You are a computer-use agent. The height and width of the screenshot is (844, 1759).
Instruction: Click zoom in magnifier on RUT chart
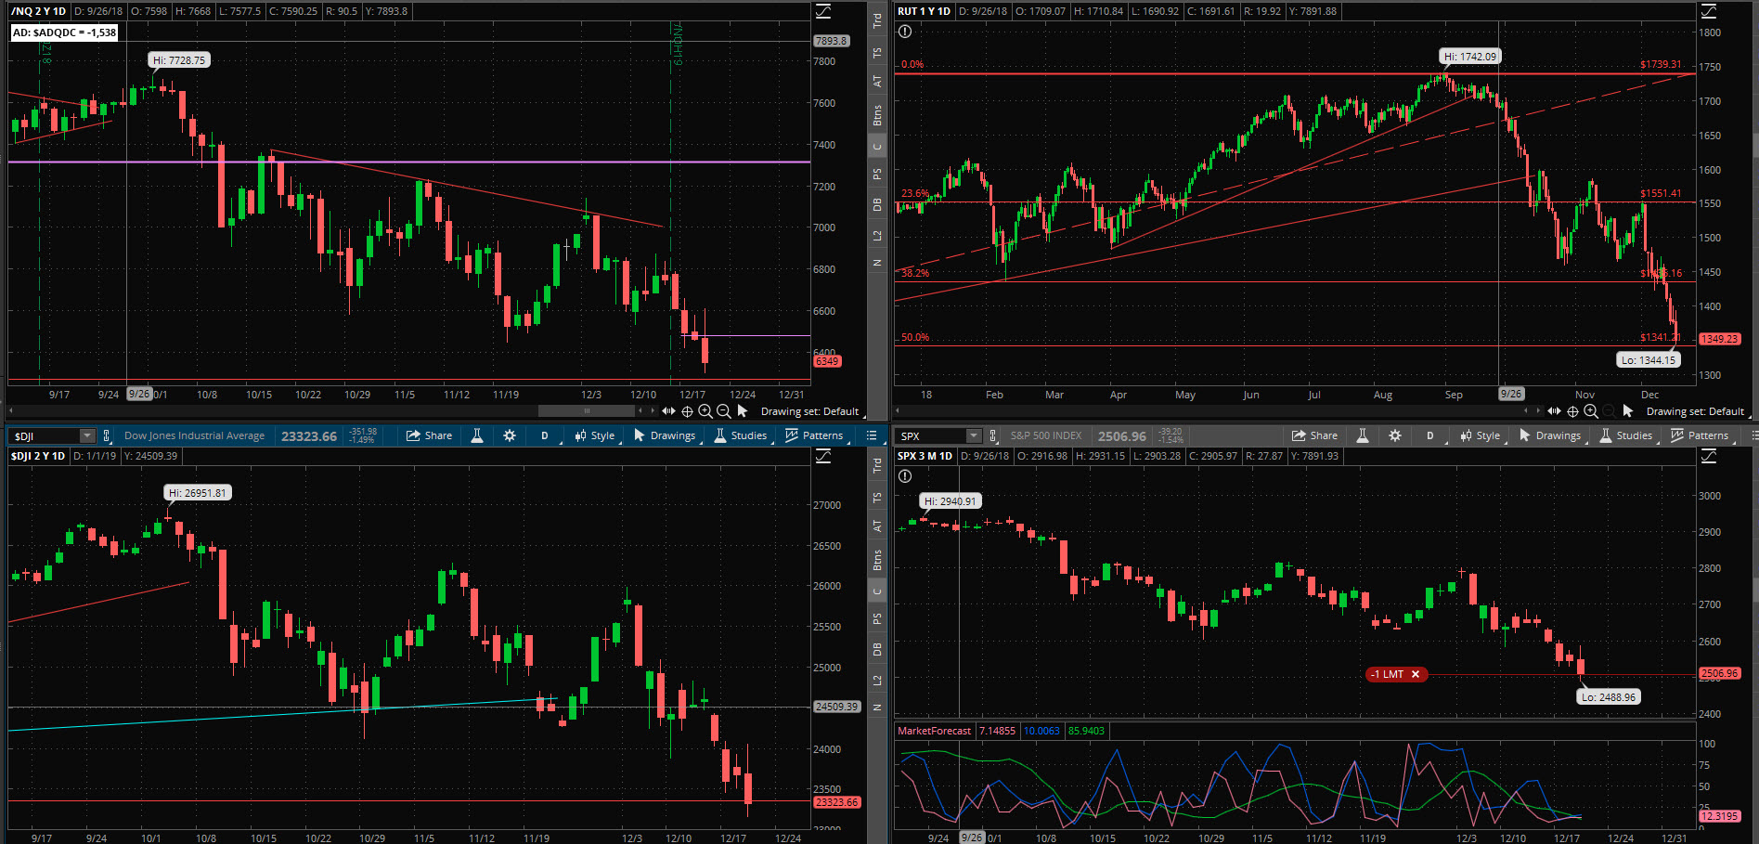[1591, 411]
